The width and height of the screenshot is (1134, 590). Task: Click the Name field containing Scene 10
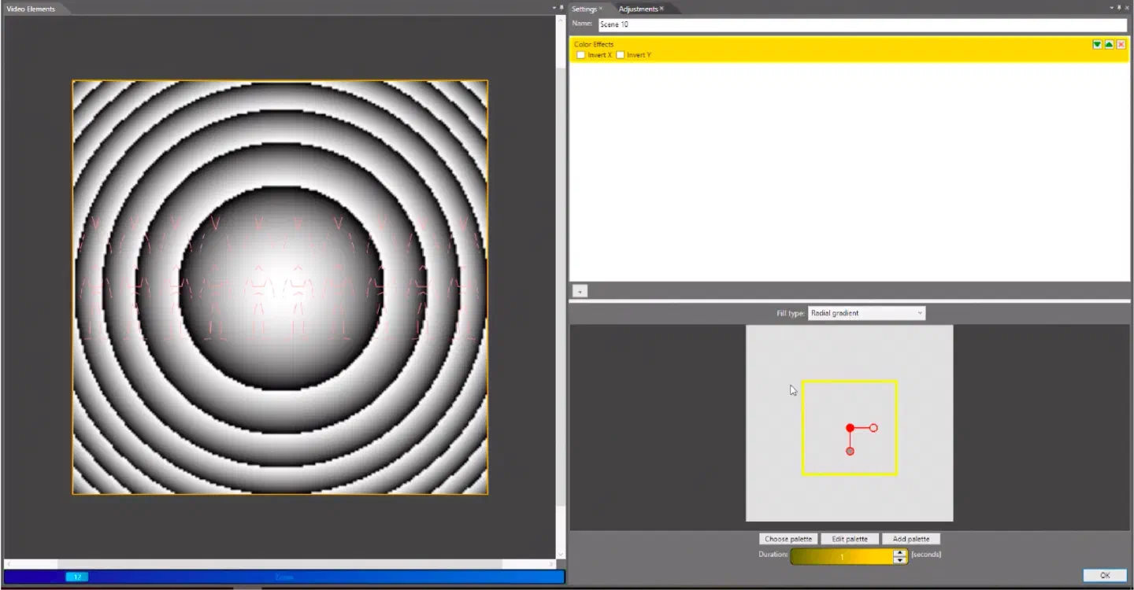[862, 24]
